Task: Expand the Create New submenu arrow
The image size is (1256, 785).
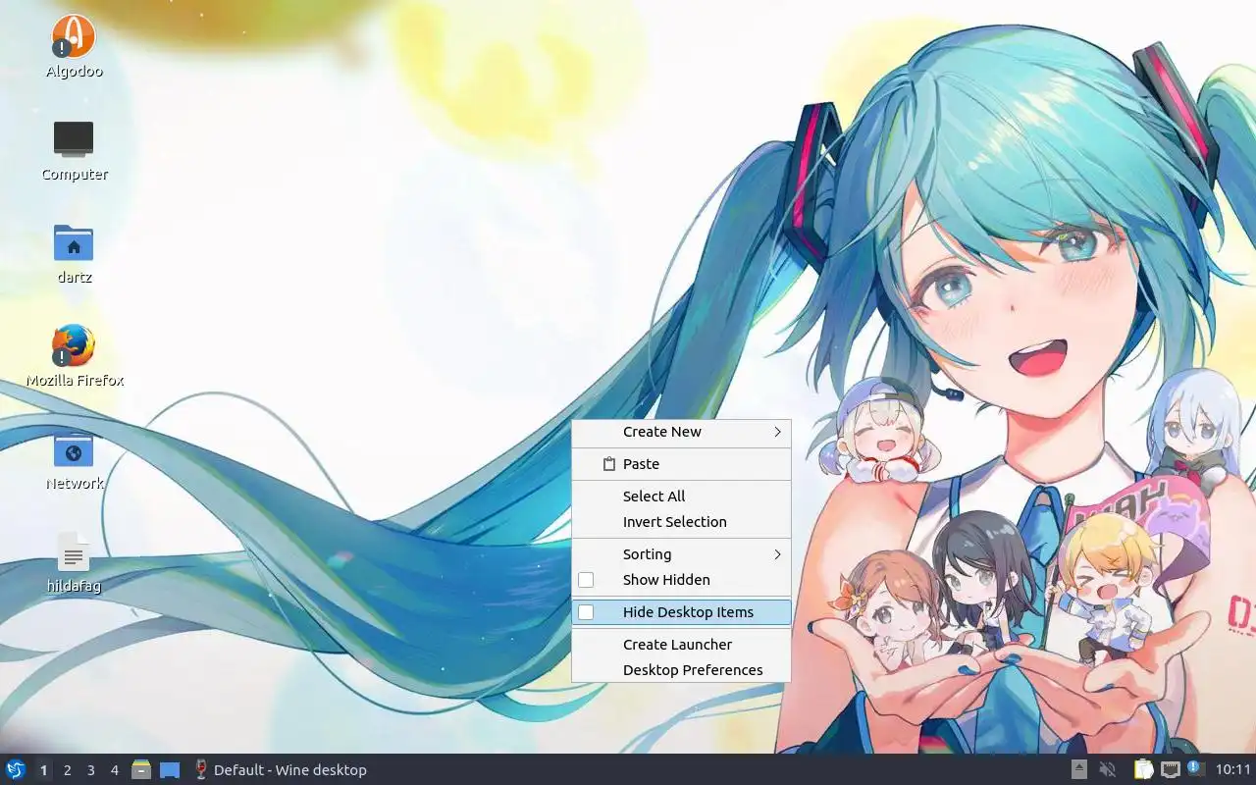Action: [x=777, y=432]
